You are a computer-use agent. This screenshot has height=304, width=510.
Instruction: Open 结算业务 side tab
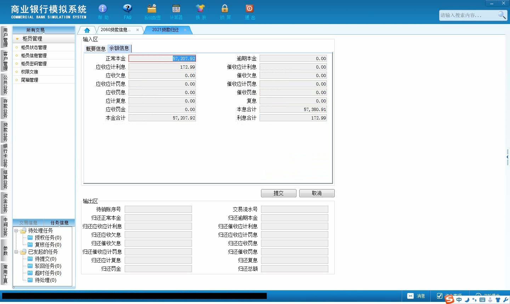(5, 180)
